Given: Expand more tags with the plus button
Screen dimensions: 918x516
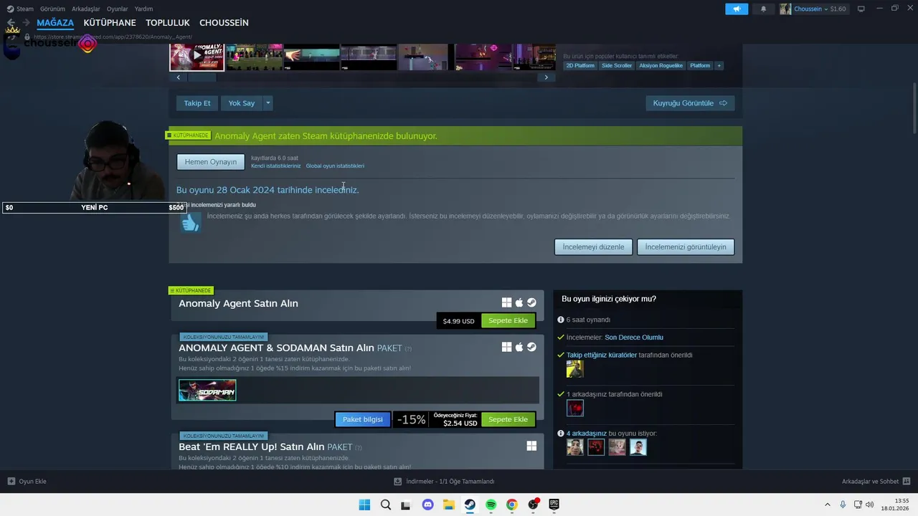Looking at the screenshot, I should [719, 65].
